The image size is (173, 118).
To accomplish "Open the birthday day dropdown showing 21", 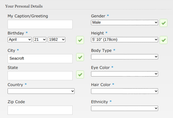I will 40,40.
